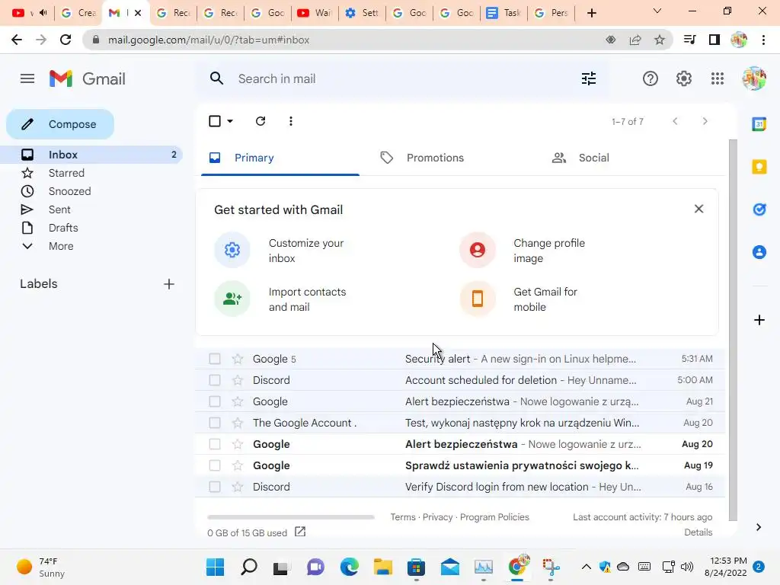This screenshot has height=585, width=780.
Task: Share this page icon in address bar
Action: pos(635,40)
